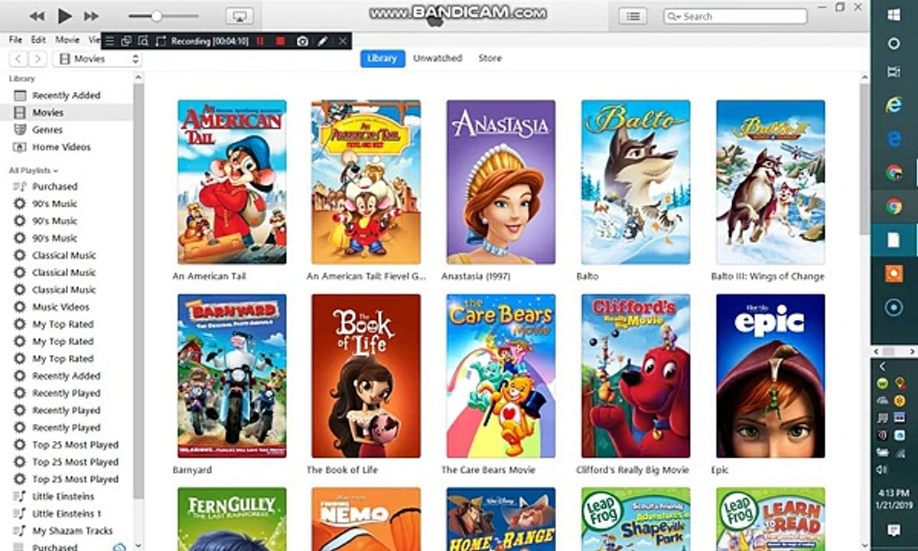Launch Internet Explorer from the taskbar
The image size is (918, 551).
tap(894, 106)
